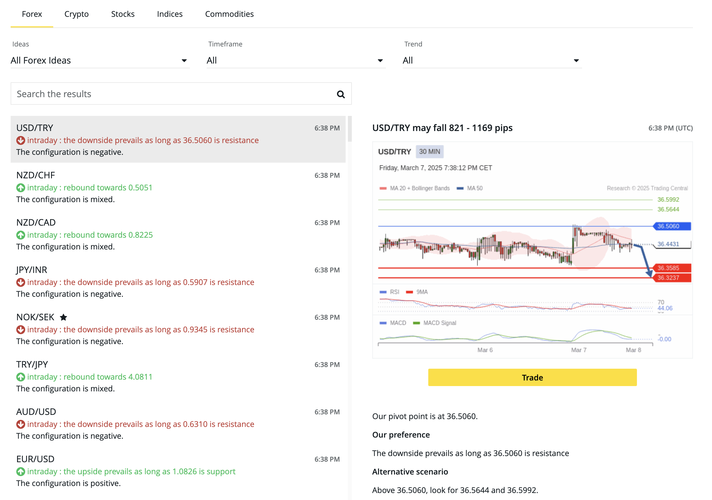Image resolution: width=712 pixels, height=500 pixels.
Task: Click the EUR/USD green up-arrow icon
Action: (20, 472)
